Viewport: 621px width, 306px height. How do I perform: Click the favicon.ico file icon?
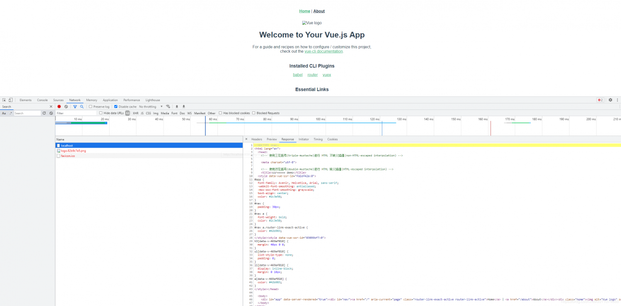tap(59, 156)
